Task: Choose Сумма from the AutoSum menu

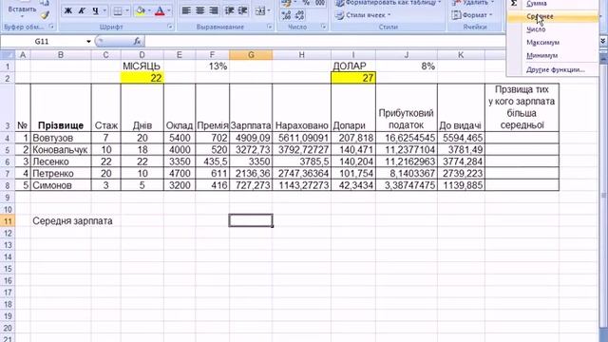Action: [x=553, y=4]
